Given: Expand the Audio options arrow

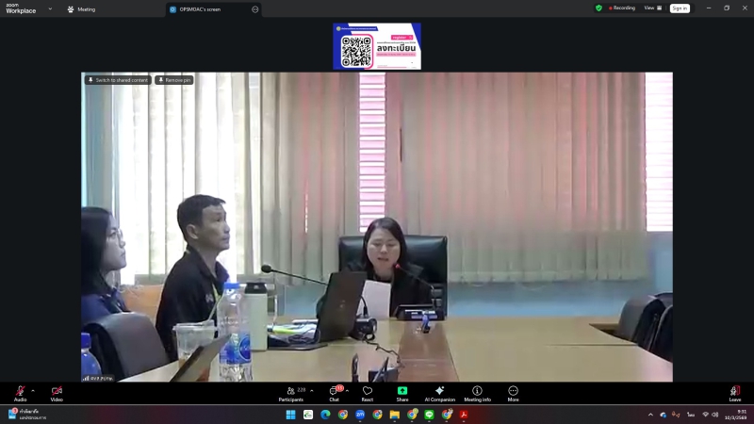Looking at the screenshot, I should click(x=33, y=389).
